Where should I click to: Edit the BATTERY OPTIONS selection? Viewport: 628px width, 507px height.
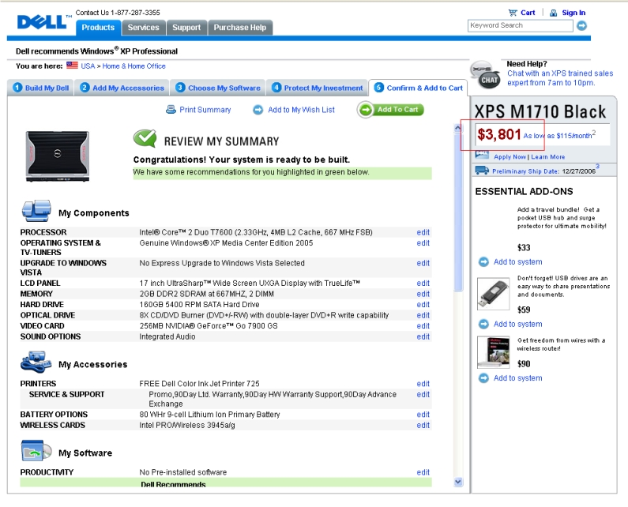coord(423,415)
